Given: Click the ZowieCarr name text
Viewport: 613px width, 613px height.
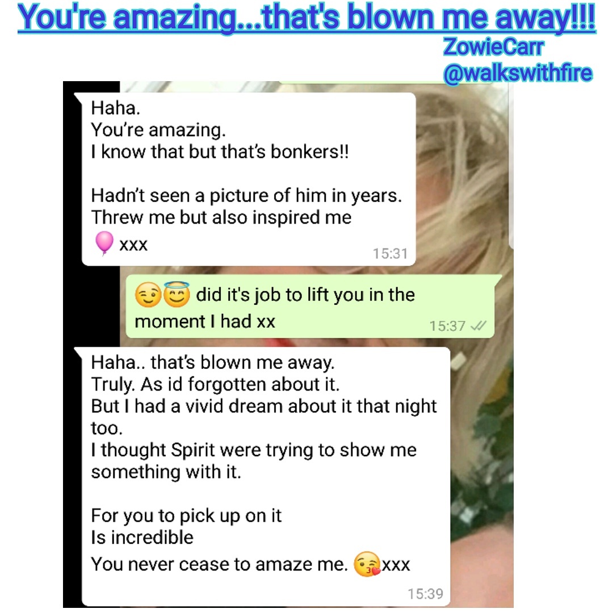Looking at the screenshot, I should (493, 47).
